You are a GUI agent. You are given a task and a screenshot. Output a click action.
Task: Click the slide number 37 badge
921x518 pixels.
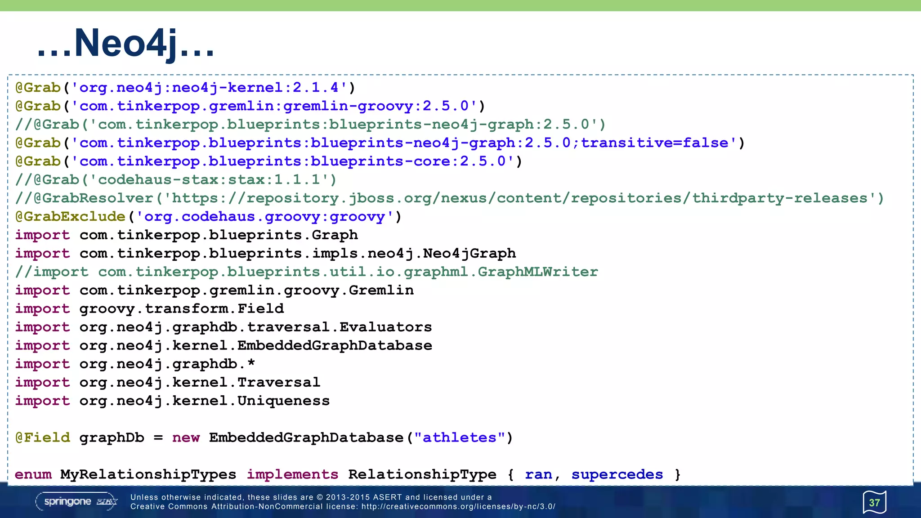tap(874, 502)
